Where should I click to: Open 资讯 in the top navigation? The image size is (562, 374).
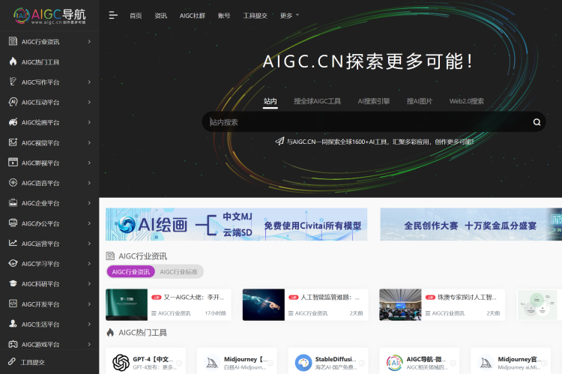(161, 16)
